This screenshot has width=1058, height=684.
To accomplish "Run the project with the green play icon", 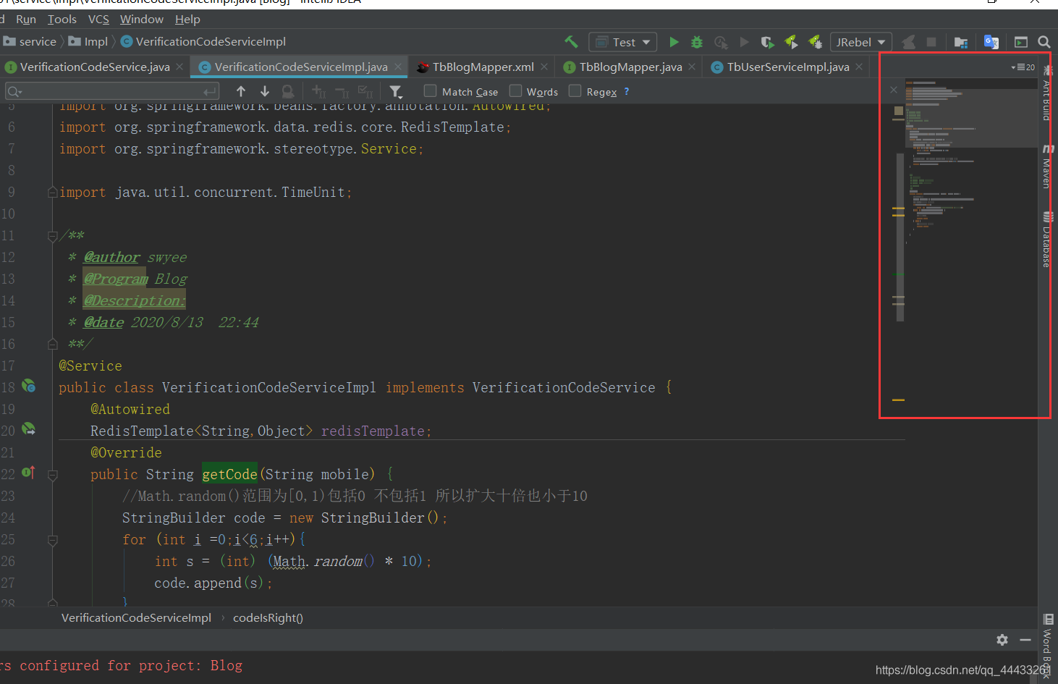I will 674,42.
